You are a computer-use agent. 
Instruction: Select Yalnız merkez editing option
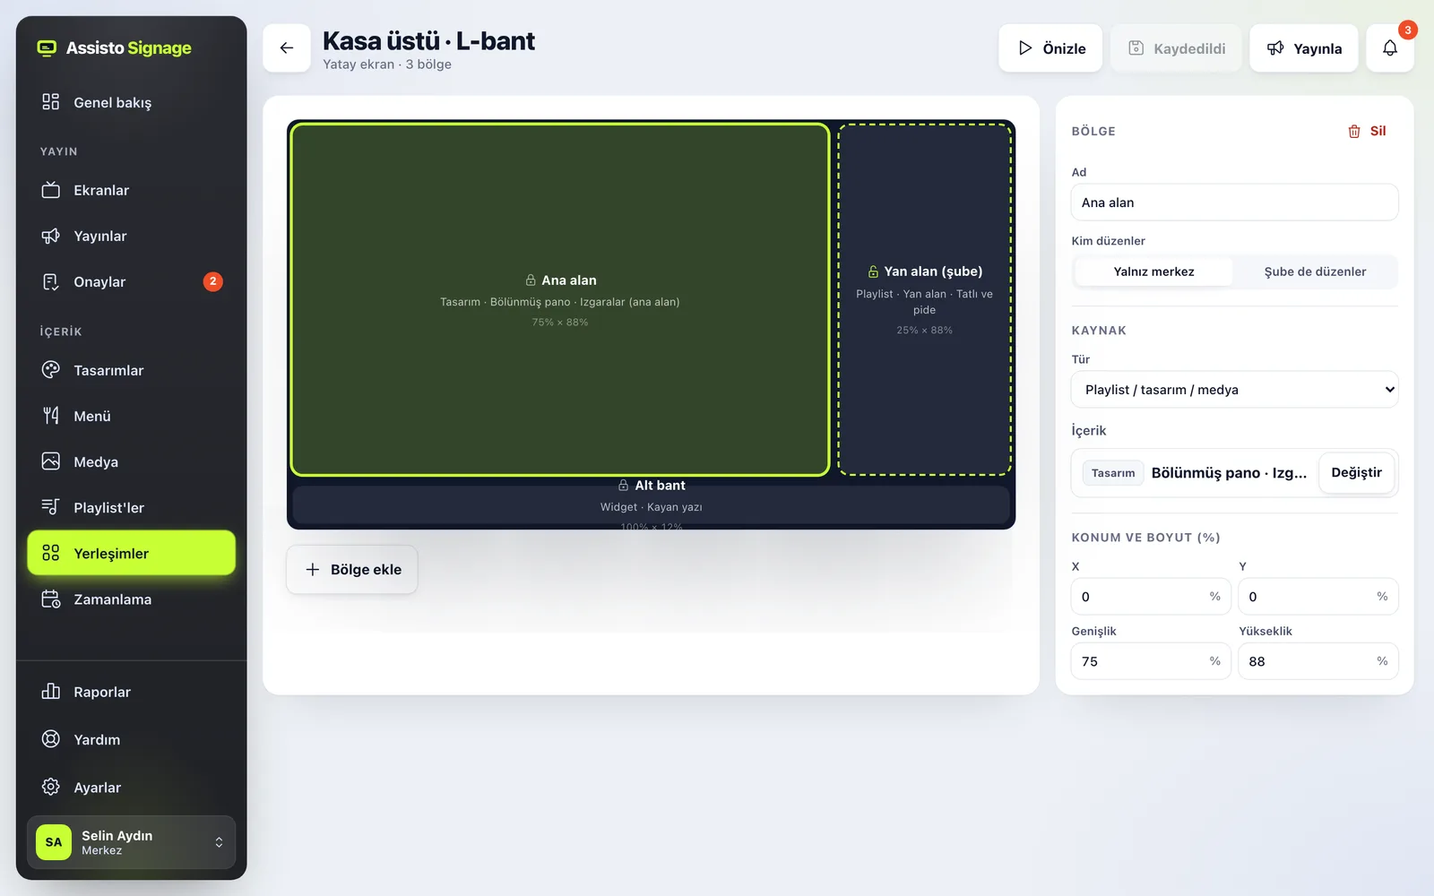(1153, 271)
